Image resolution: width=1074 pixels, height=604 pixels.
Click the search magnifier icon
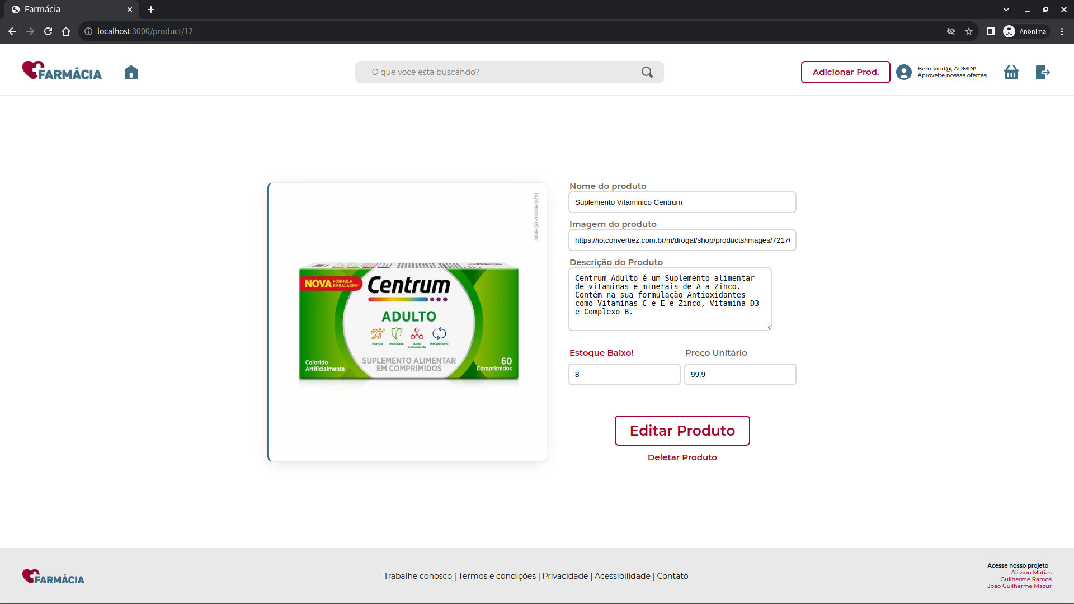point(647,72)
